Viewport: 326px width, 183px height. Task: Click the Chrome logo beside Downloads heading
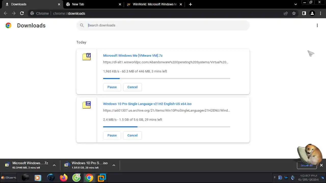point(8,25)
